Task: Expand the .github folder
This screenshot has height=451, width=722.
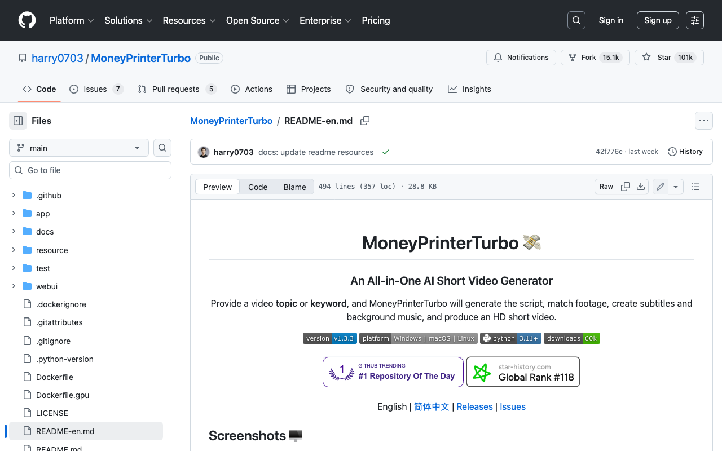Action: 14,196
